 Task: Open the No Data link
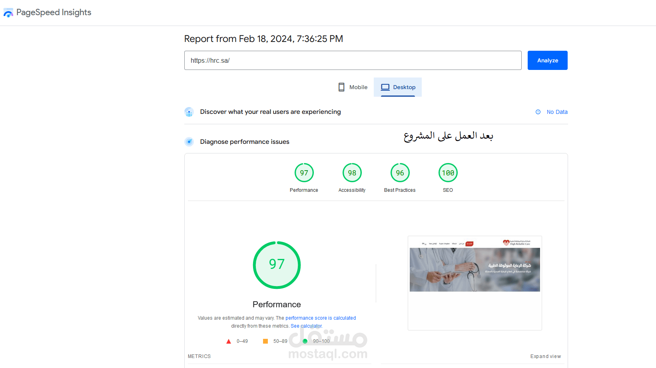click(557, 112)
